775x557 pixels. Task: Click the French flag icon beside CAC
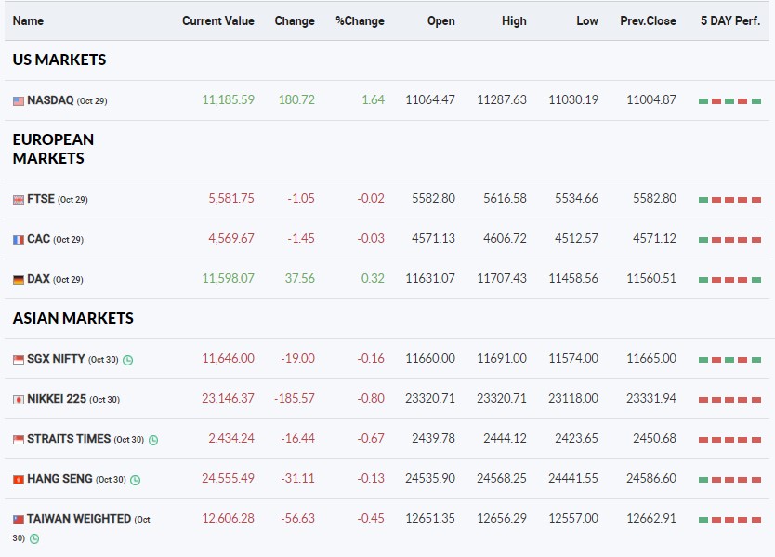[19, 240]
